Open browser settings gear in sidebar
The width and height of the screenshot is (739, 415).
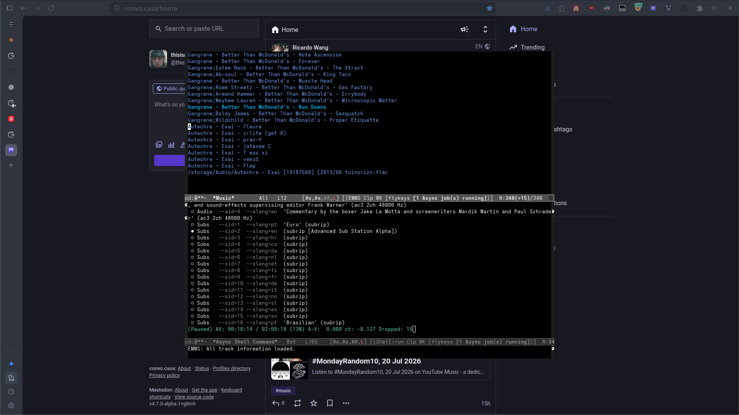11,405
